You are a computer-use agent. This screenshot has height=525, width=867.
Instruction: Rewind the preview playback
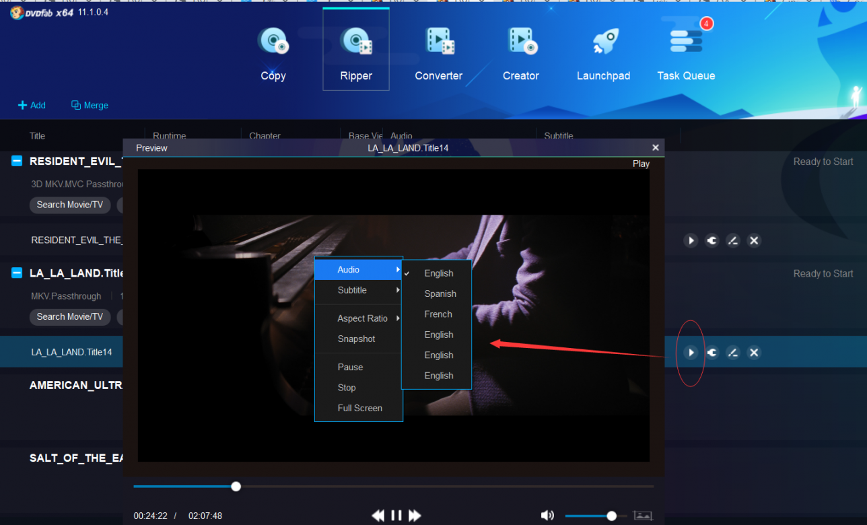378,516
